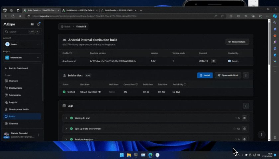Click the Edge icon in taskbar

(150, 155)
